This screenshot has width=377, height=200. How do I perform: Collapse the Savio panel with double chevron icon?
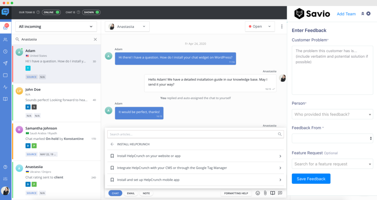click(363, 14)
